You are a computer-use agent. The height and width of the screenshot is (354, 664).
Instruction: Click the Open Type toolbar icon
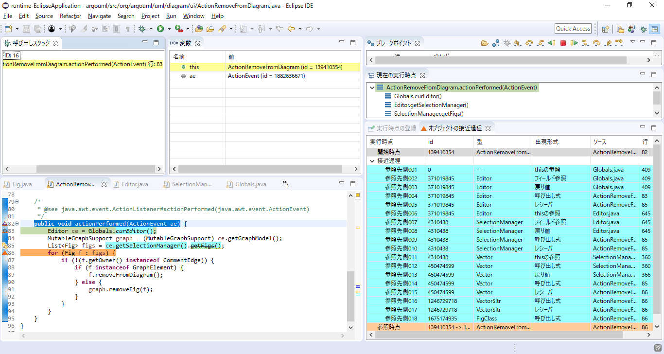[199, 29]
